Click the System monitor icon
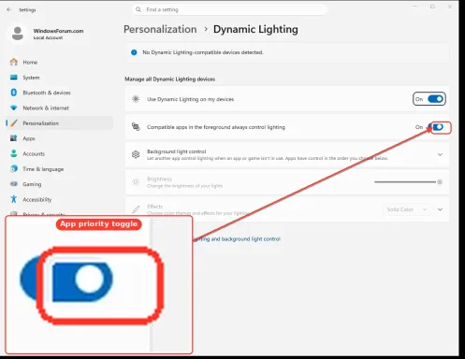Screen dimensions: 465x359 pyautogui.click(x=14, y=77)
